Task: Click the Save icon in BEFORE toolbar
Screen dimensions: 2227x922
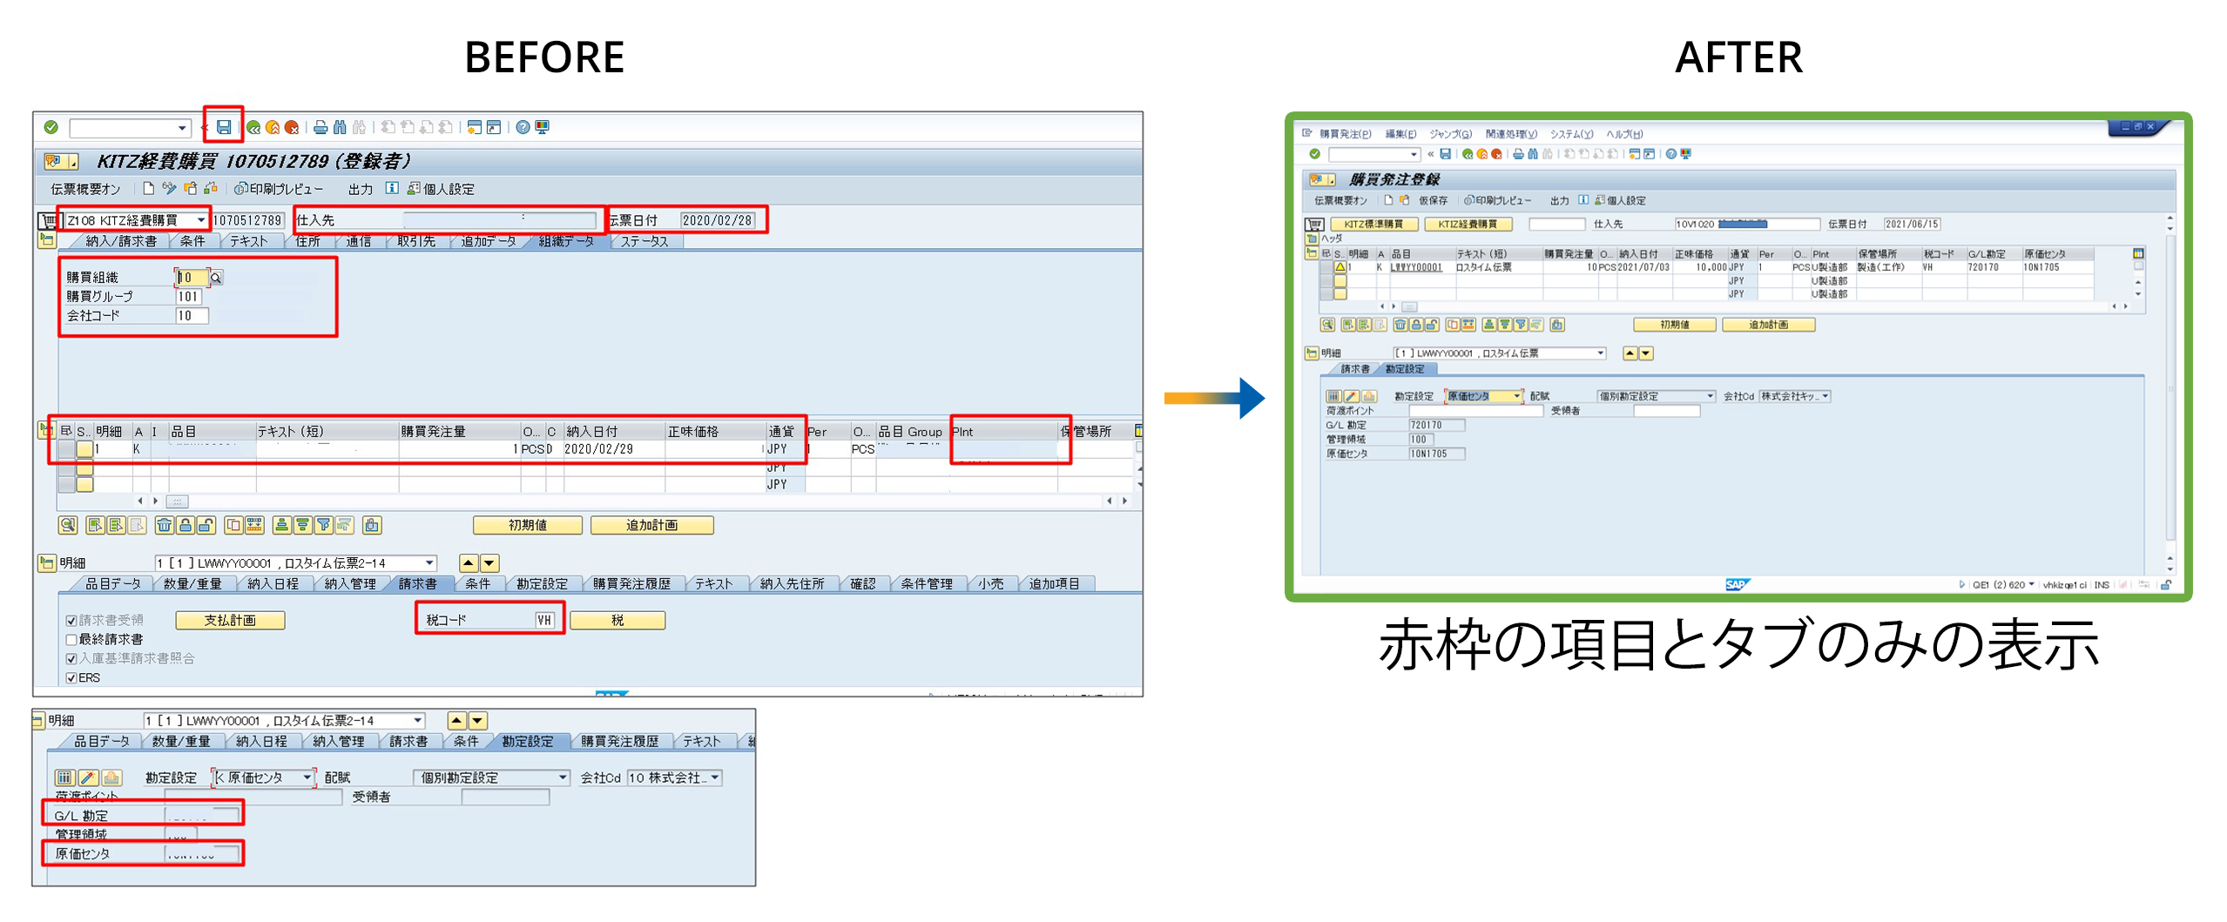Action: [224, 127]
